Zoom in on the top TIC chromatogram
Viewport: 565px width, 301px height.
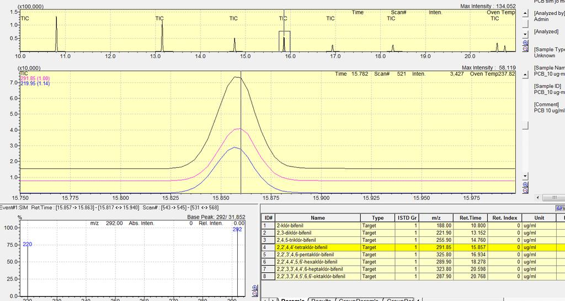pos(525,43)
